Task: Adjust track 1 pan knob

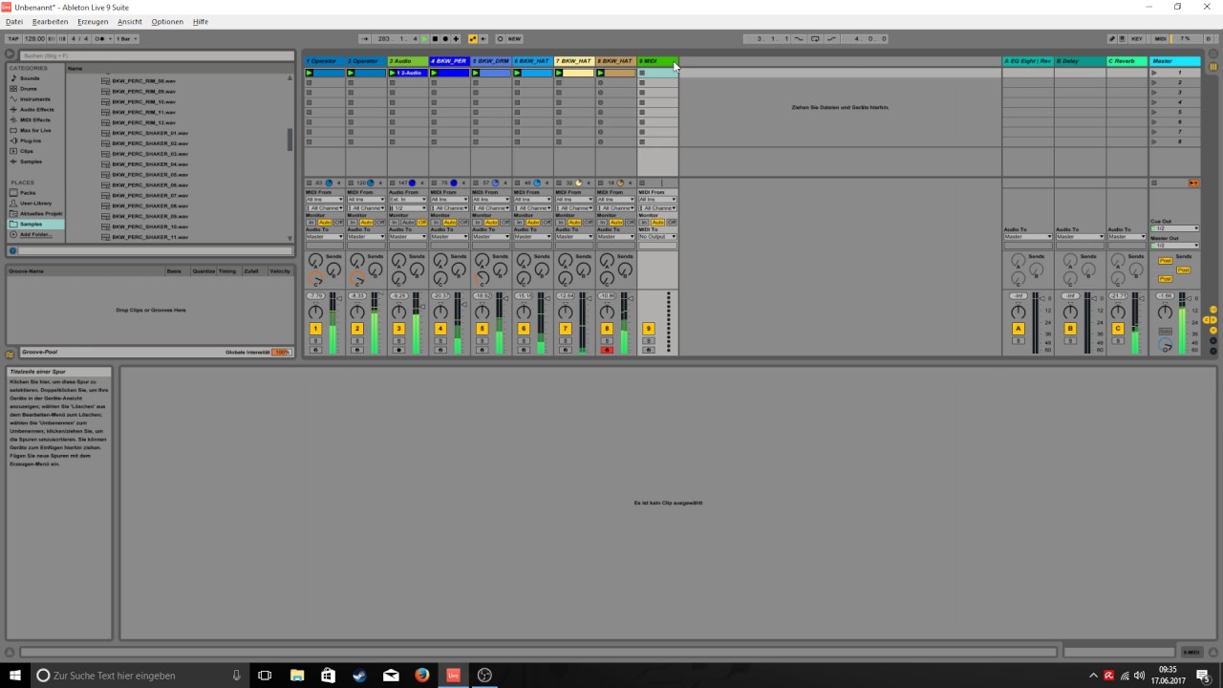Action: 315,312
